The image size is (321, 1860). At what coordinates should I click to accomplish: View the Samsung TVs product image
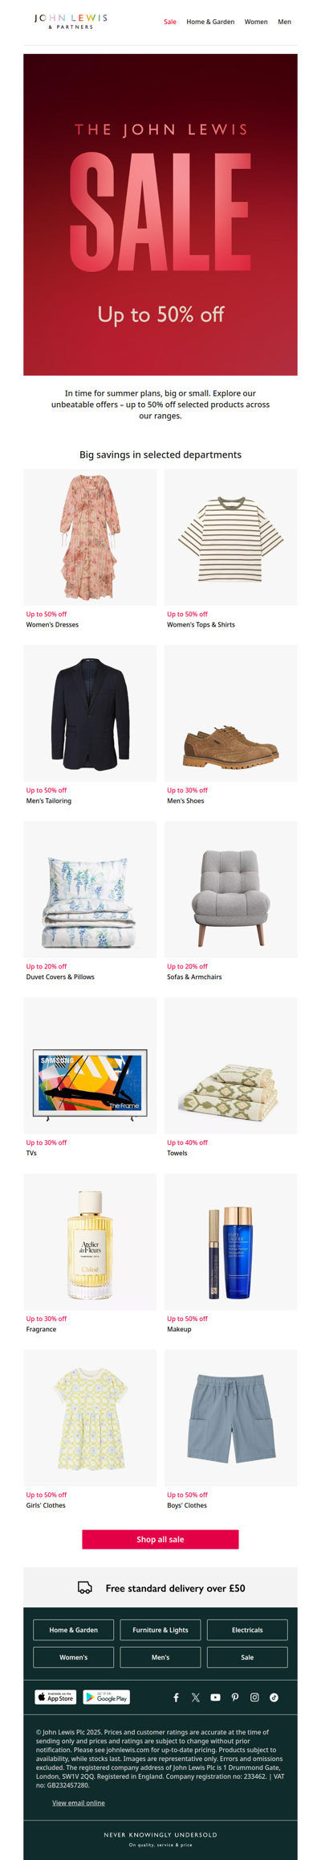click(90, 1066)
